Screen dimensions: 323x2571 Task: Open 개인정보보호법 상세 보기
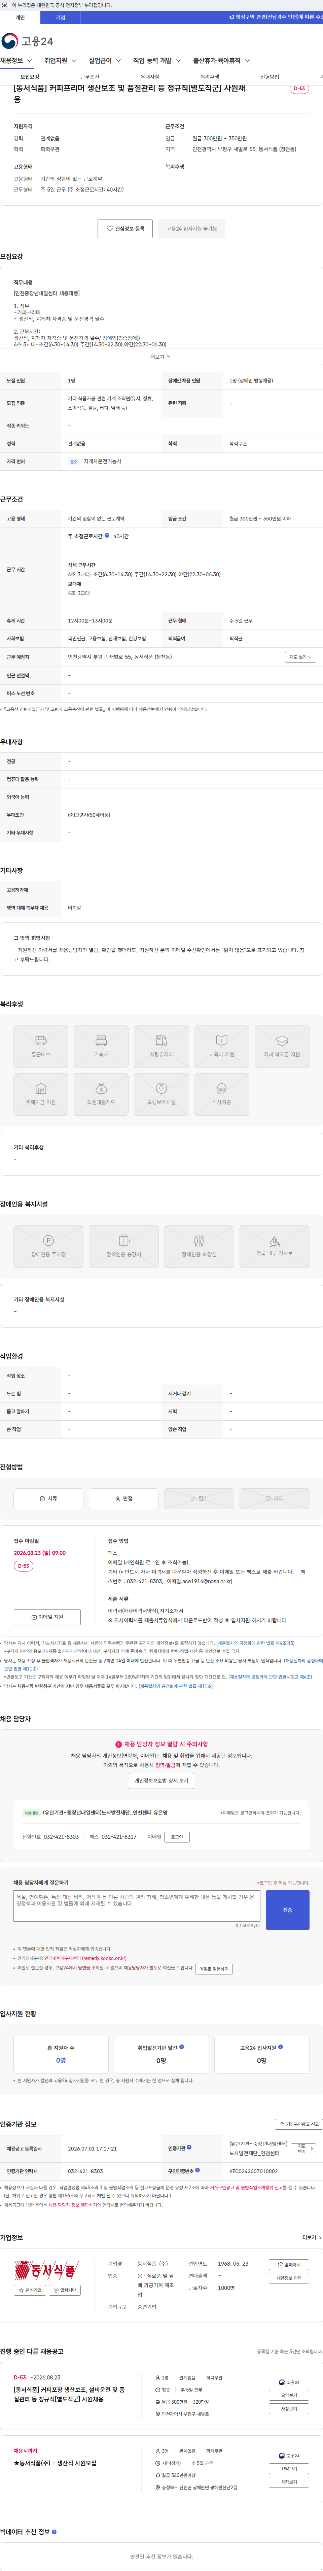[161, 1781]
